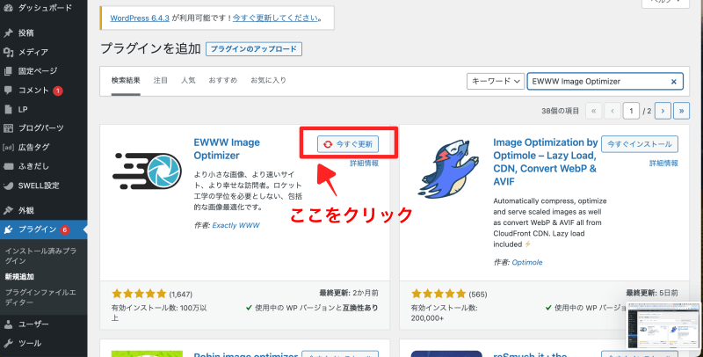Click the current page number field
This screenshot has width=703, height=357.
(631, 111)
